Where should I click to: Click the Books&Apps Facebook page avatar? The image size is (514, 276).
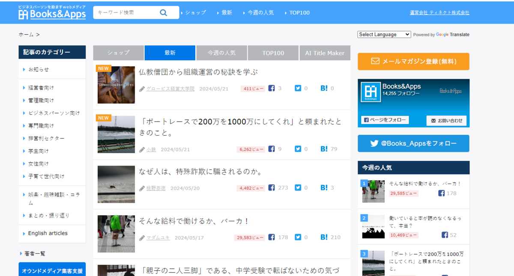(x=371, y=92)
